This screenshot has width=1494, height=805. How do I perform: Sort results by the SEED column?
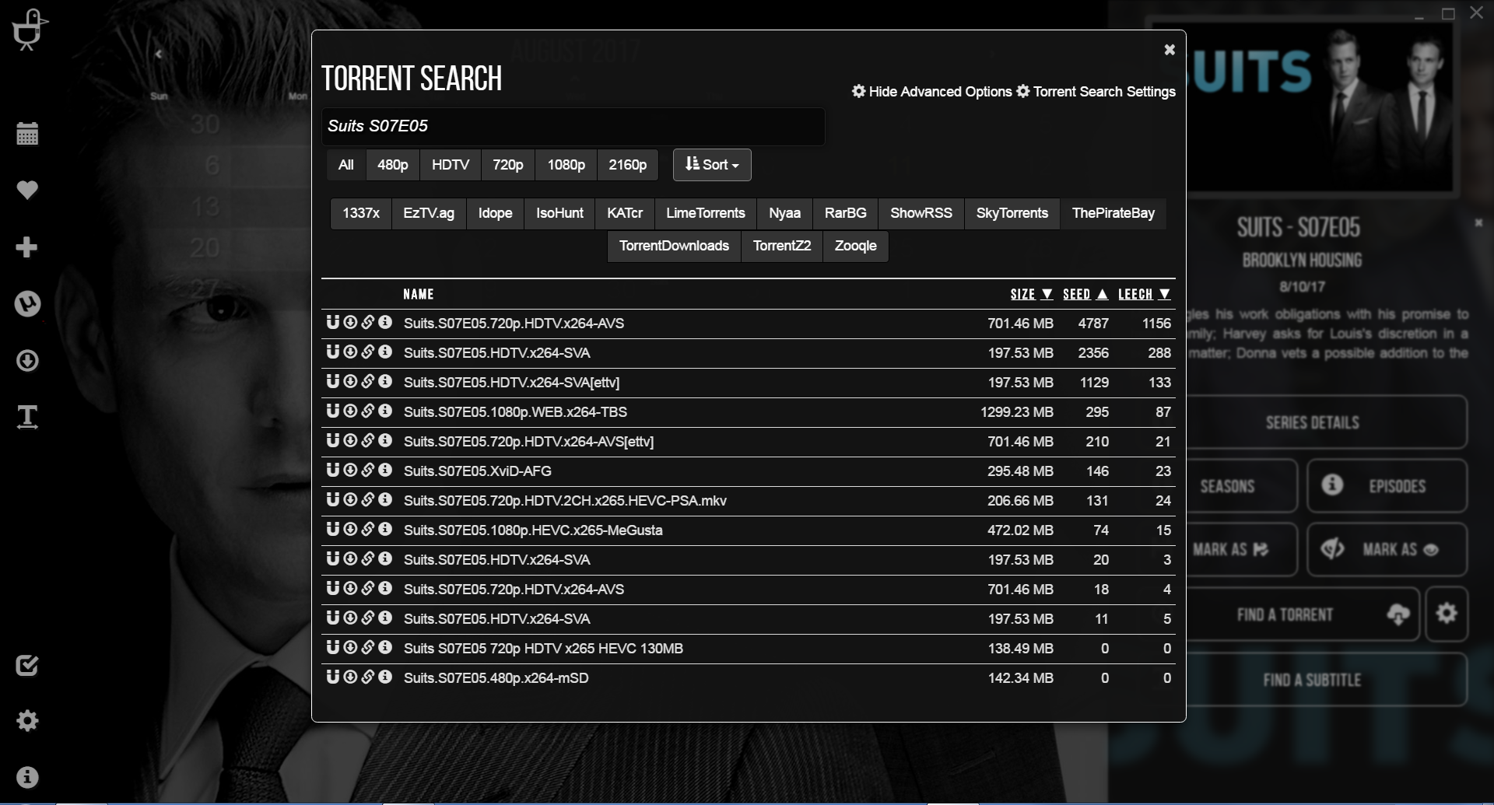(x=1085, y=294)
